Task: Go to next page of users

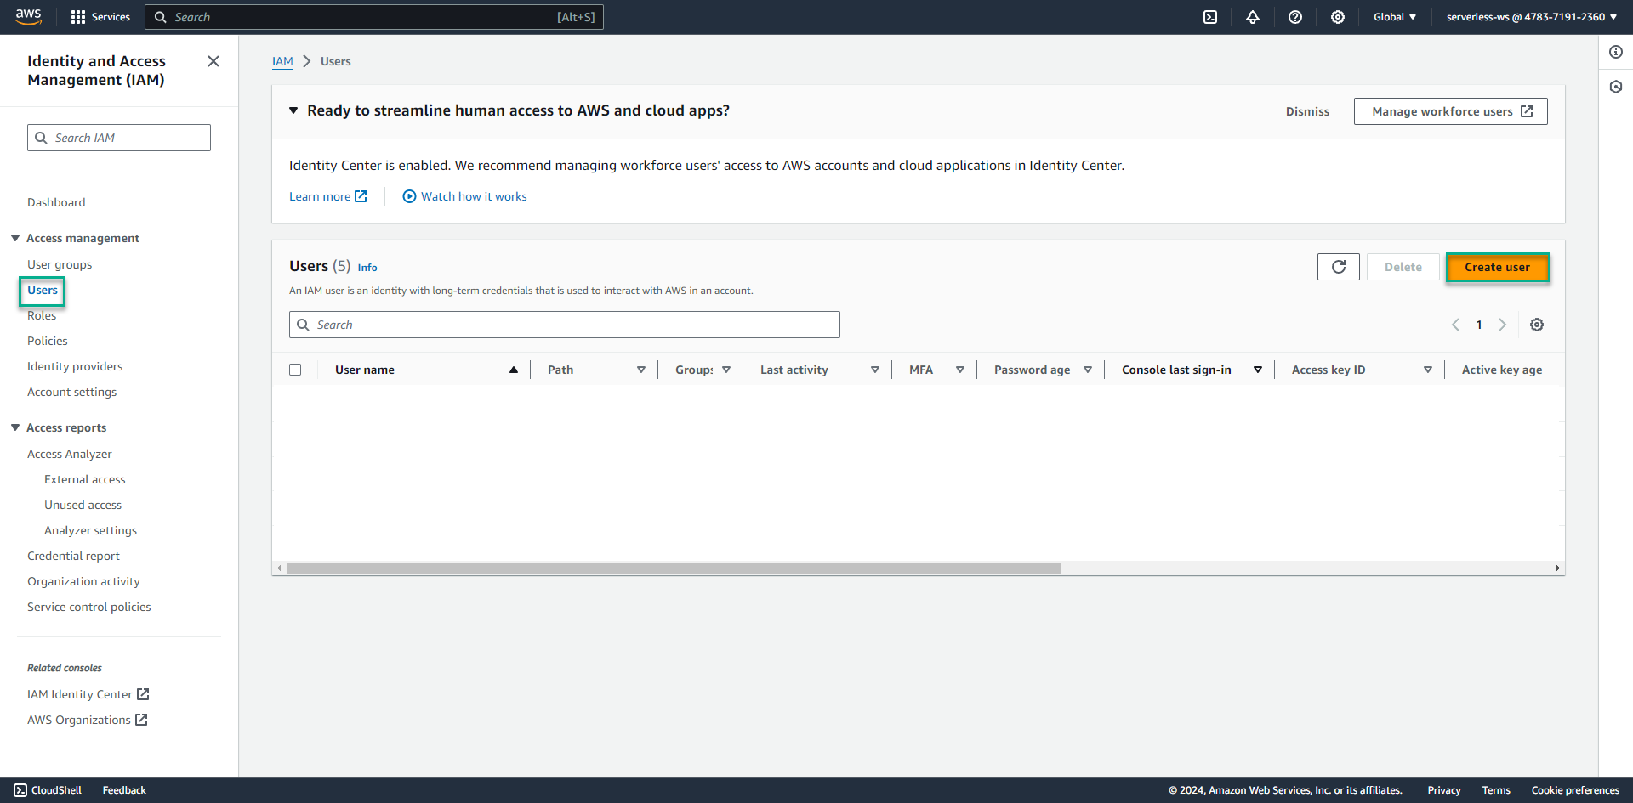Action: (1503, 325)
